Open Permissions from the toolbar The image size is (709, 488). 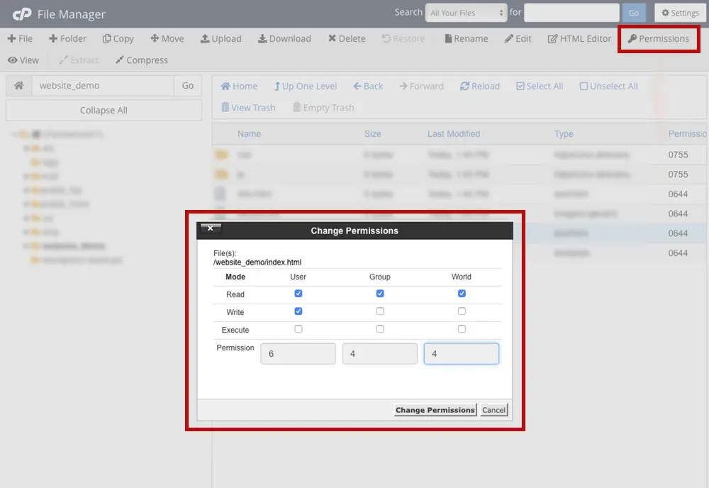[x=659, y=38]
